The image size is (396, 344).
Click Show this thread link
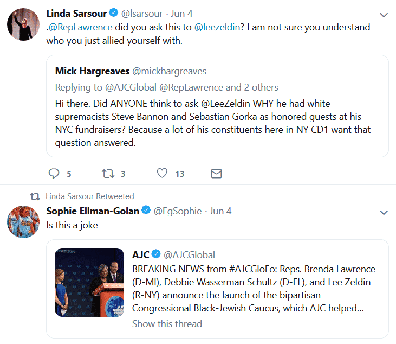tap(167, 324)
